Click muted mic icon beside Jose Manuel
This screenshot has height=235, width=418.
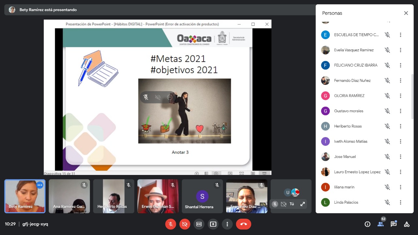pyautogui.click(x=387, y=157)
